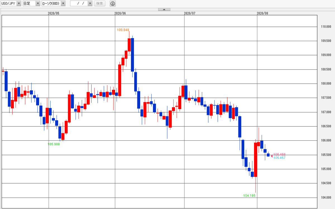Click the 108.000 price axis label
Image resolution: width=335 pixels, height=209 pixels.
pyautogui.click(x=326, y=84)
